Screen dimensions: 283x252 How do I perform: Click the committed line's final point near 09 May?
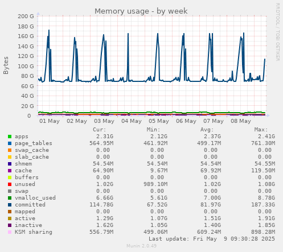click(x=265, y=59)
